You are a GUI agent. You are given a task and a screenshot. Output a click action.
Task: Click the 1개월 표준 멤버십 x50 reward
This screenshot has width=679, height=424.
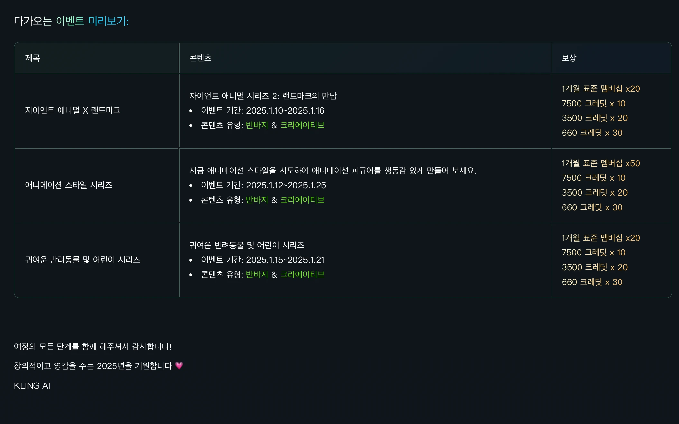point(601,163)
